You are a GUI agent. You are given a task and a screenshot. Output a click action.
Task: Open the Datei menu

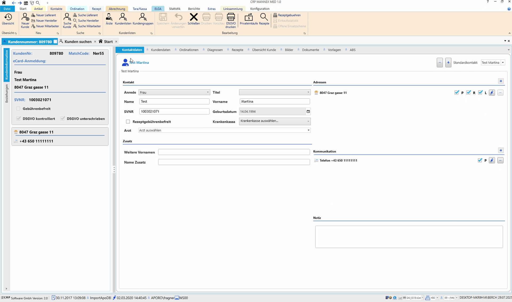(7, 9)
